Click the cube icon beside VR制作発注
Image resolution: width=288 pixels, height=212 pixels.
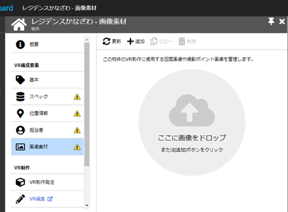coord(20,182)
